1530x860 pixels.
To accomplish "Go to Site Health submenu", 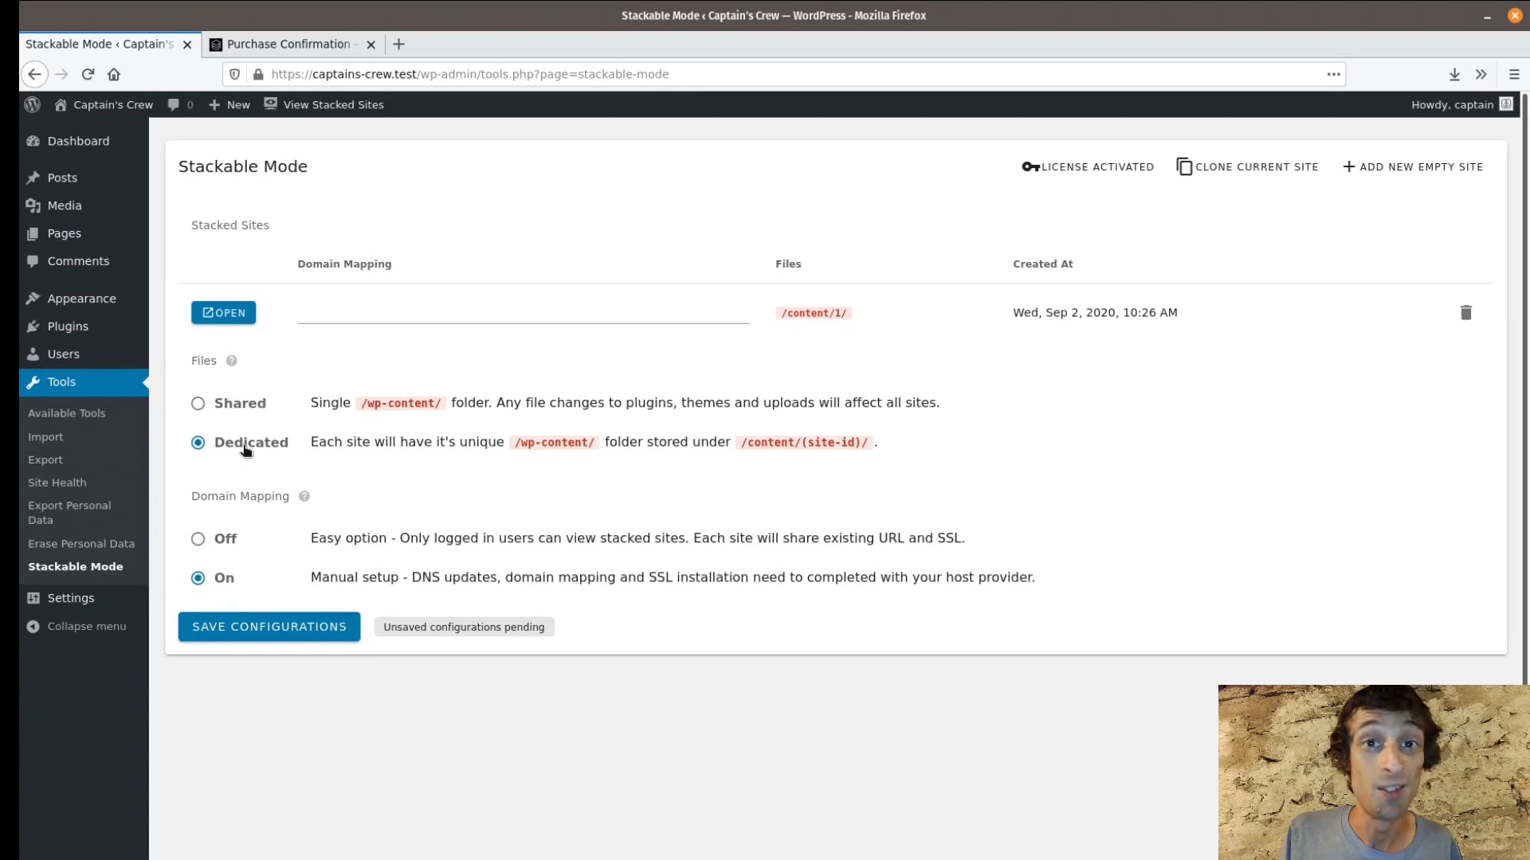I will pyautogui.click(x=57, y=483).
